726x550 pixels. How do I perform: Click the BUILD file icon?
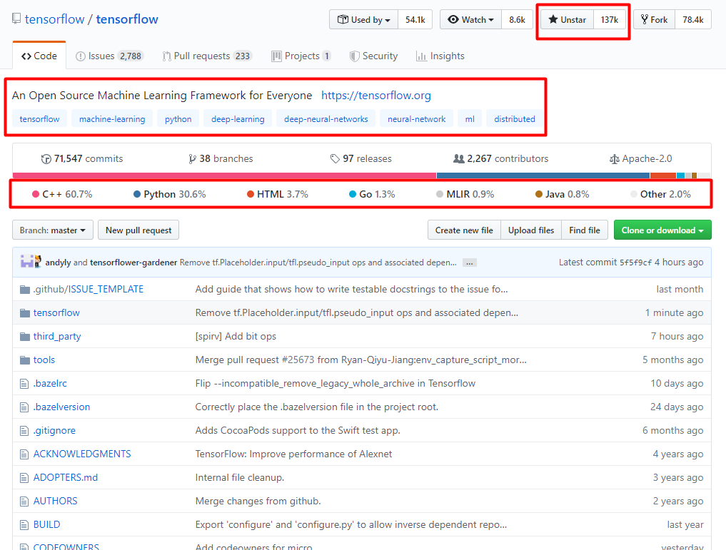point(24,525)
